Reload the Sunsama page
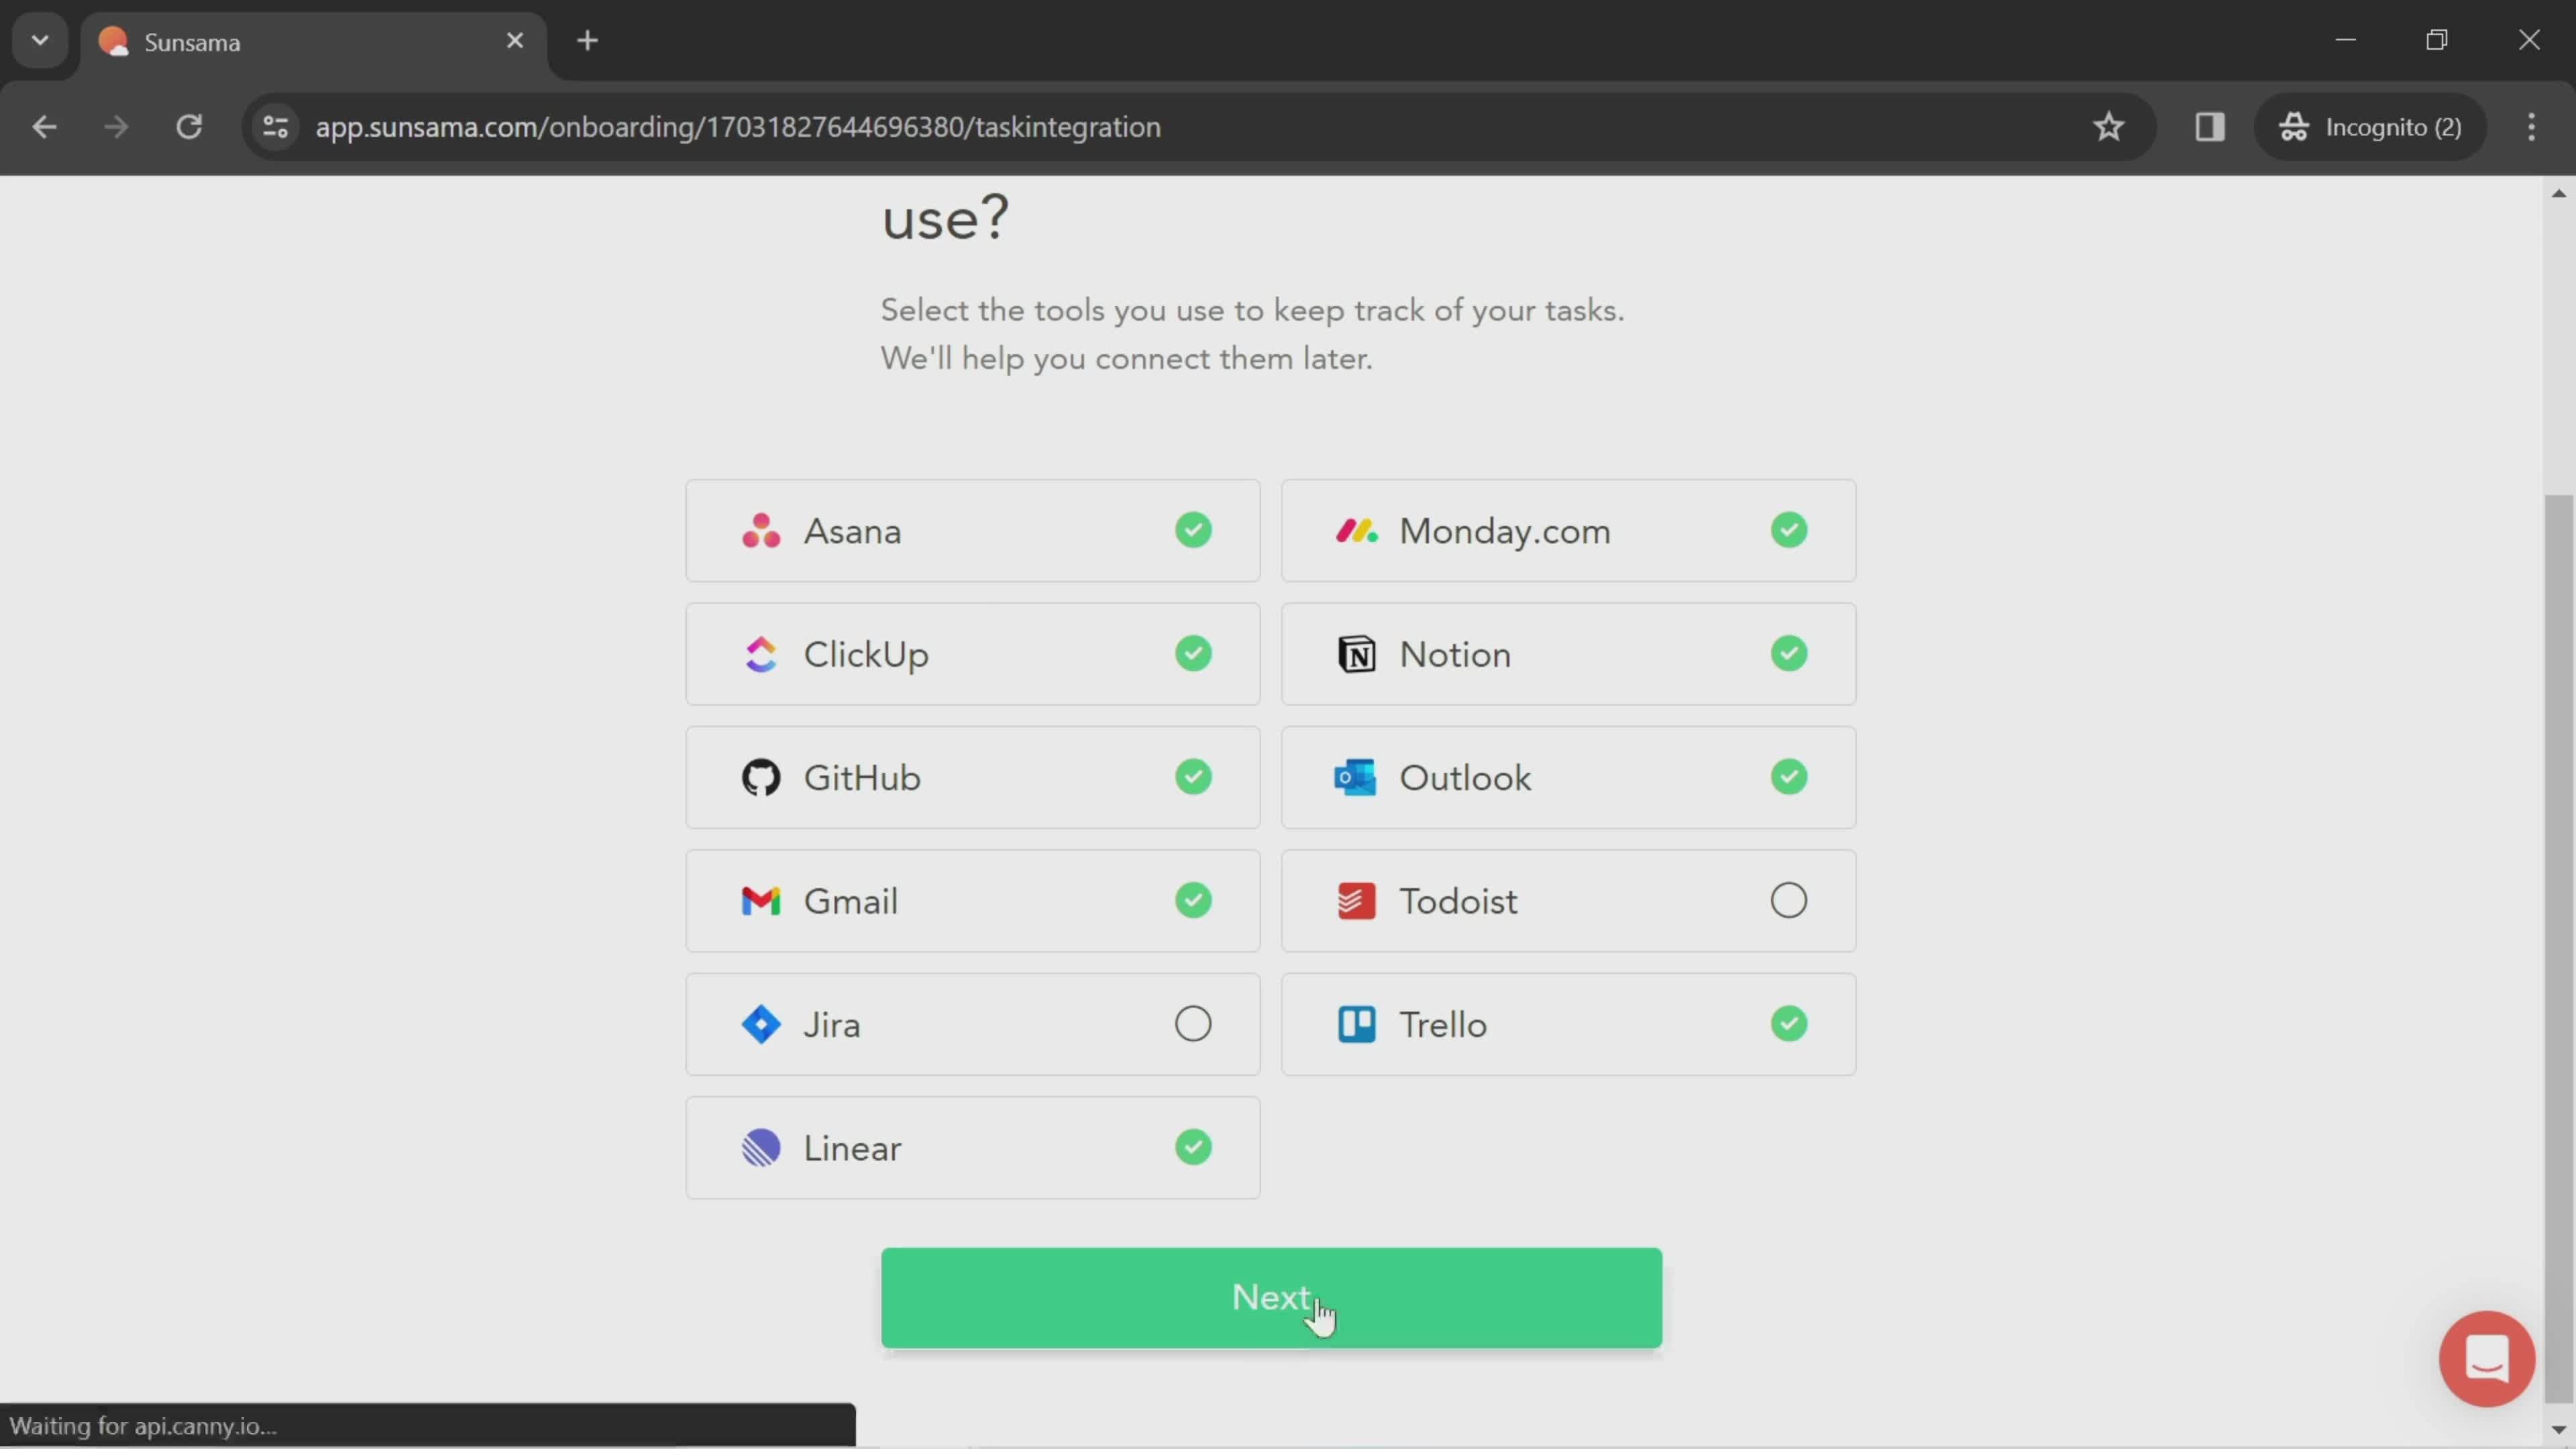Image resolution: width=2576 pixels, height=1449 pixels. [189, 127]
